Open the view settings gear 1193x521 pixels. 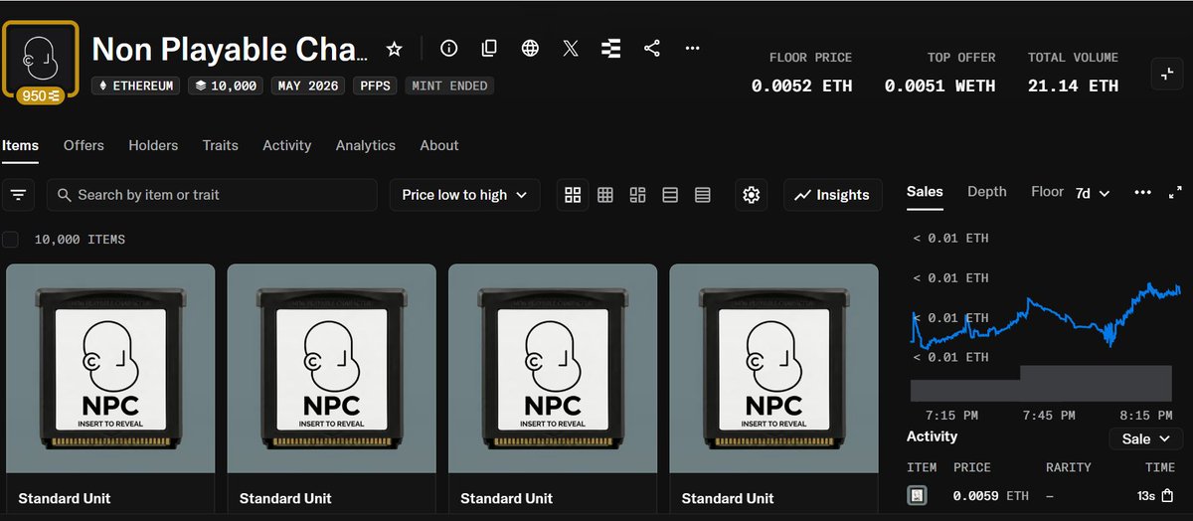[752, 195]
